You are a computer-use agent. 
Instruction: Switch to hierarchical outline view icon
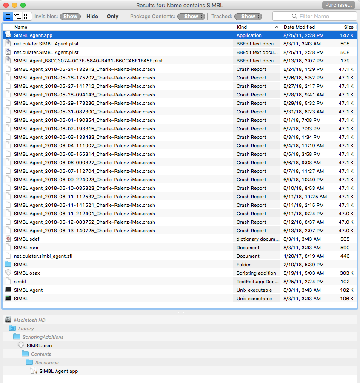[17, 17]
